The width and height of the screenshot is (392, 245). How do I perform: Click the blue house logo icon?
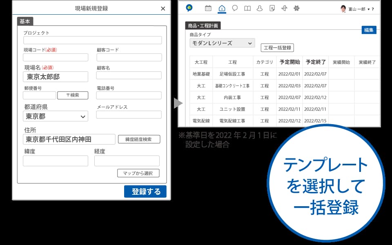(189, 8)
